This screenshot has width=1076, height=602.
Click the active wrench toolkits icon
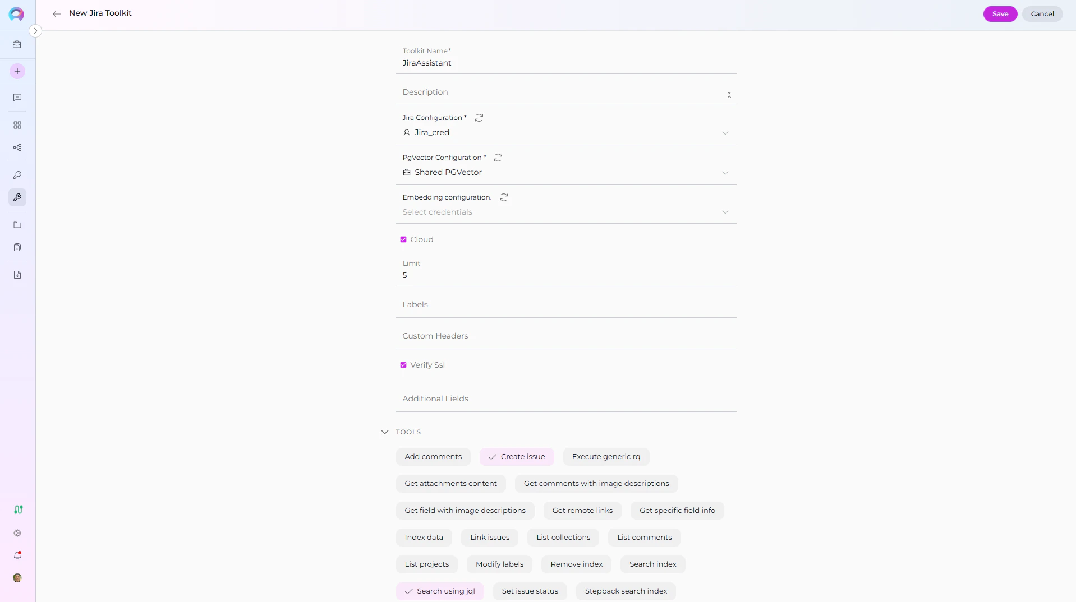point(17,197)
